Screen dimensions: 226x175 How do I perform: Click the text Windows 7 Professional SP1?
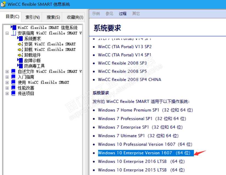coord(125,119)
